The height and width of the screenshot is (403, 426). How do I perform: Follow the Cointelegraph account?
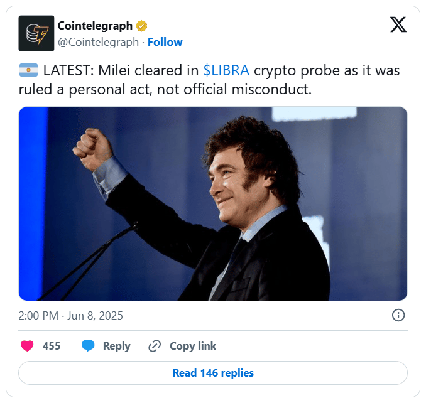165,42
